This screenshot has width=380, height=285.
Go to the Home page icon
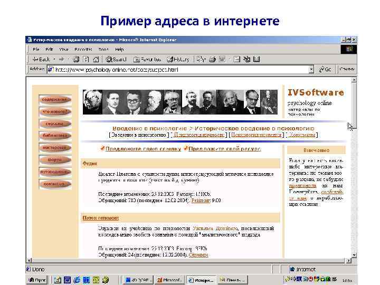pos(96,59)
